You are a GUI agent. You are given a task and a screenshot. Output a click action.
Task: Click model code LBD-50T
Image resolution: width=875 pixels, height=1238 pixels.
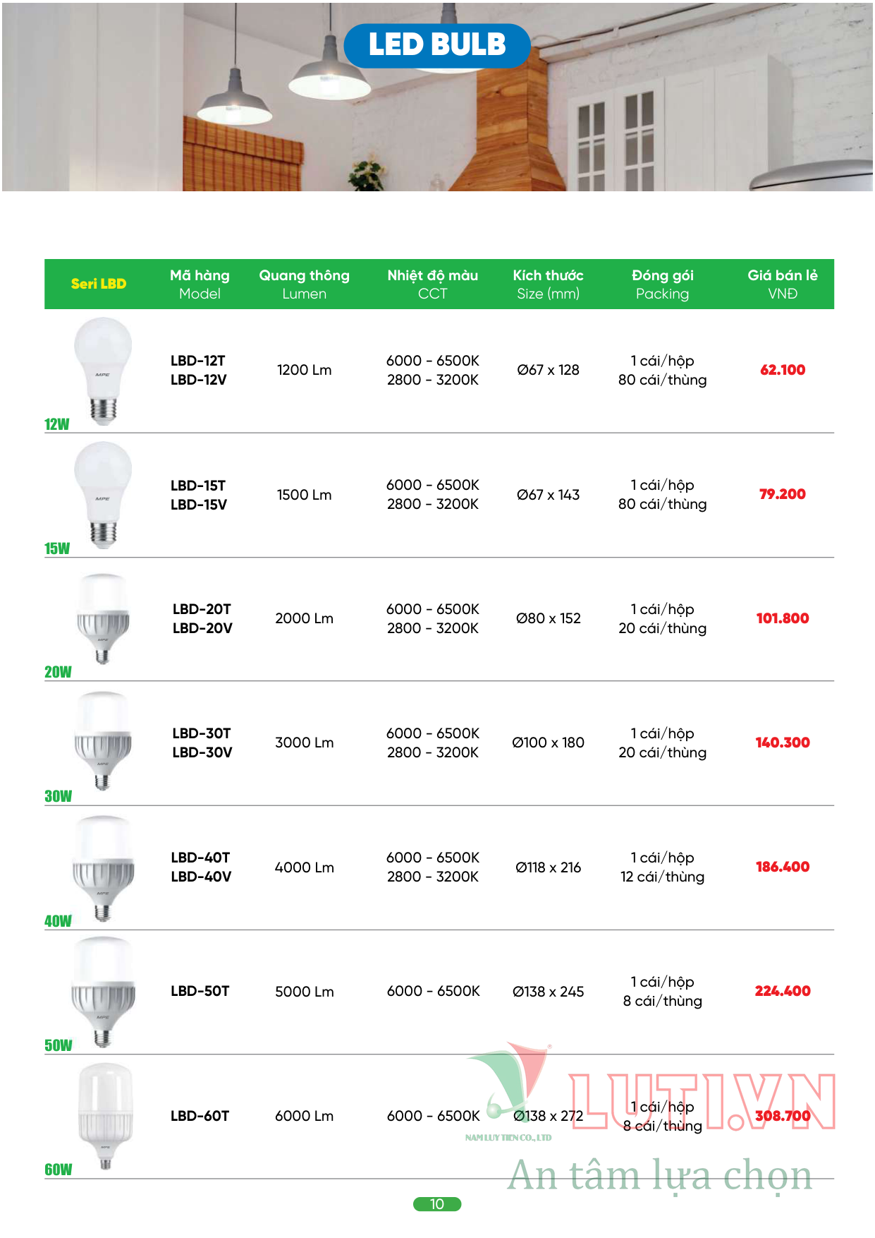click(x=200, y=991)
